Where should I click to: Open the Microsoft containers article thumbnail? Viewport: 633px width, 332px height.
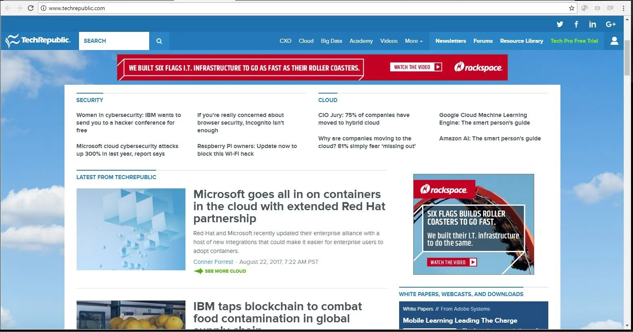click(131, 229)
